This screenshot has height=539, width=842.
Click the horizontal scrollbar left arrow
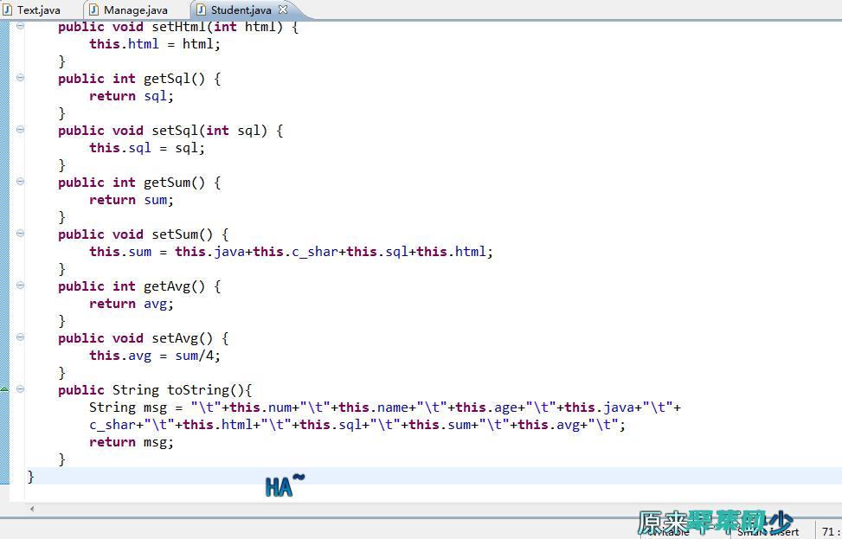coord(33,509)
